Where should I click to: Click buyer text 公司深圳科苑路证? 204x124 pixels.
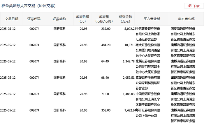(x=148, y=83)
